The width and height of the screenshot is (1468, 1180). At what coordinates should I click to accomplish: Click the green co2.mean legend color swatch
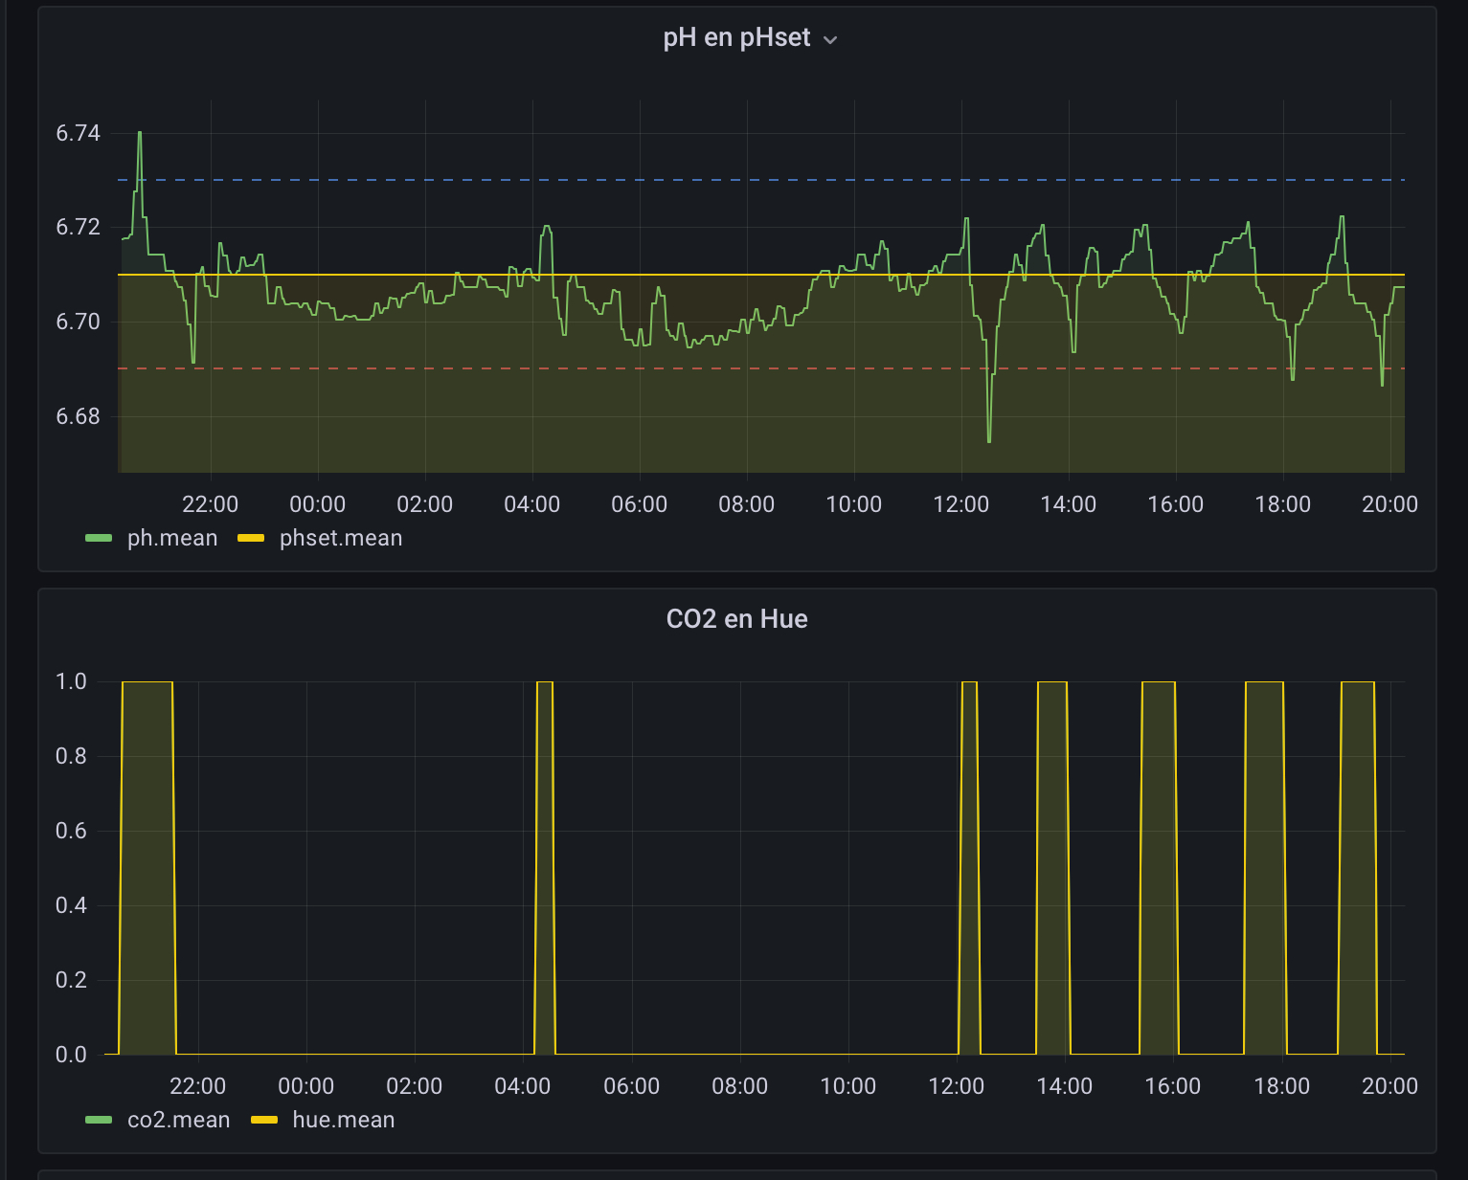pyautogui.click(x=99, y=1121)
